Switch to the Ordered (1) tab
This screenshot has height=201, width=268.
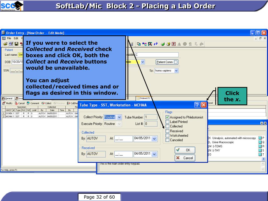(144, 98)
